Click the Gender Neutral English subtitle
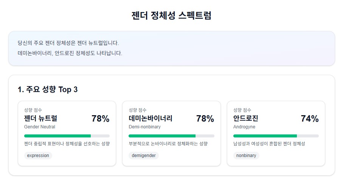Screen dimensions: 343x182 point(39,127)
